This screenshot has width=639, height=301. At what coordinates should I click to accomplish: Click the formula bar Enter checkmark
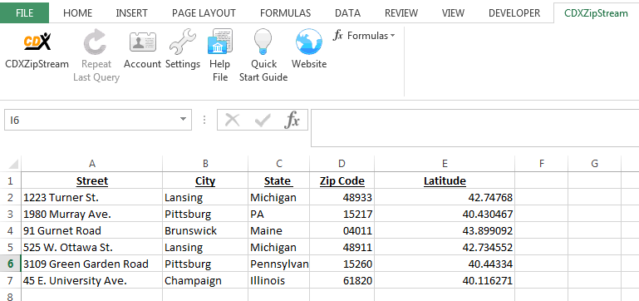[x=263, y=121]
